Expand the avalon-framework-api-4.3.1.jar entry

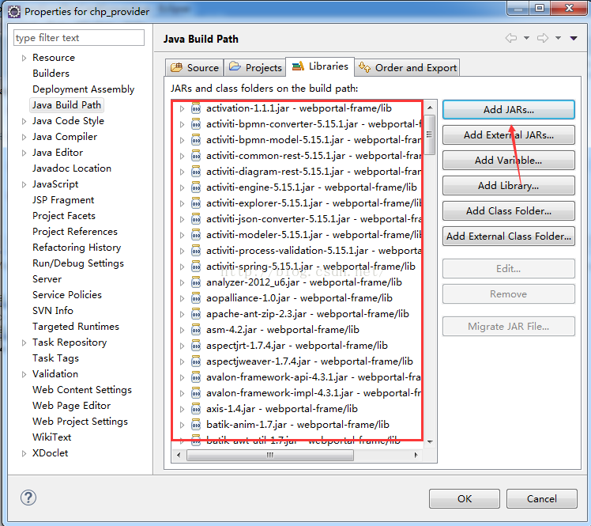182,377
